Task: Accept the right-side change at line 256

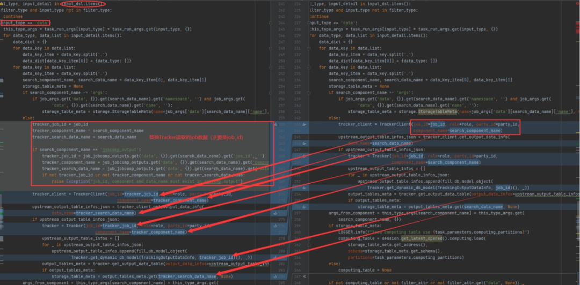Action: point(303,206)
